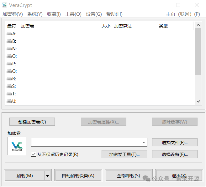
Task: Open the 加密卷(V) menu
Action: [13, 14]
